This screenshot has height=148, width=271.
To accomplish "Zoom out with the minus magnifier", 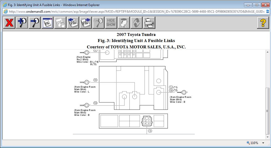I will [x=35, y=23].
